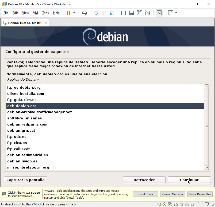Click the network adapter status icon
215x207 pixels.
(x=170, y=204)
